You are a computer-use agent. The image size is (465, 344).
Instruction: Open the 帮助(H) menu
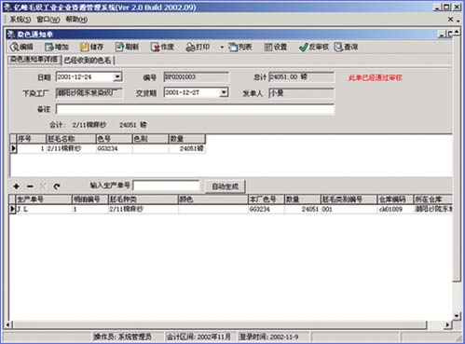(x=76, y=20)
